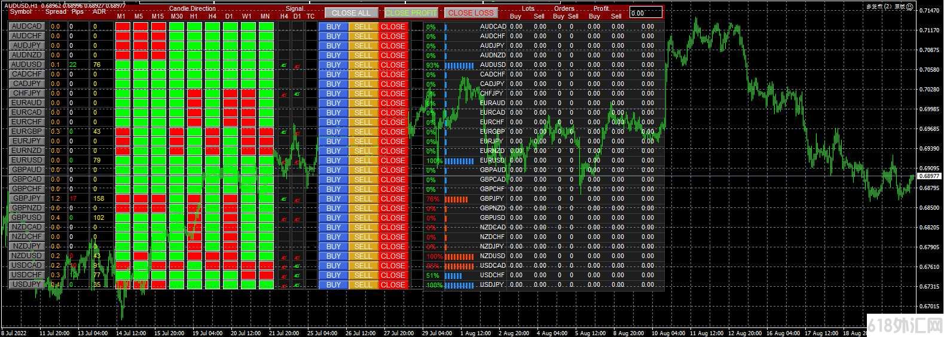The height and width of the screenshot is (337, 944).
Task: Click the current price label 0.68977
Action: (929, 176)
